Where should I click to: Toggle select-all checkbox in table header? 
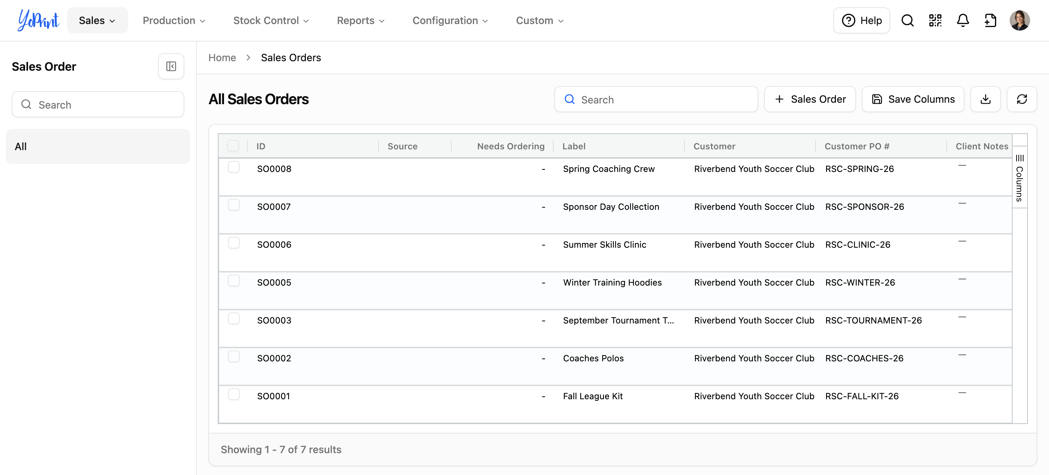pyautogui.click(x=233, y=146)
